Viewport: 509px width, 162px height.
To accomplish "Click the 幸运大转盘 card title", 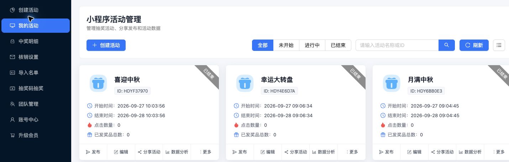I will [277, 80].
